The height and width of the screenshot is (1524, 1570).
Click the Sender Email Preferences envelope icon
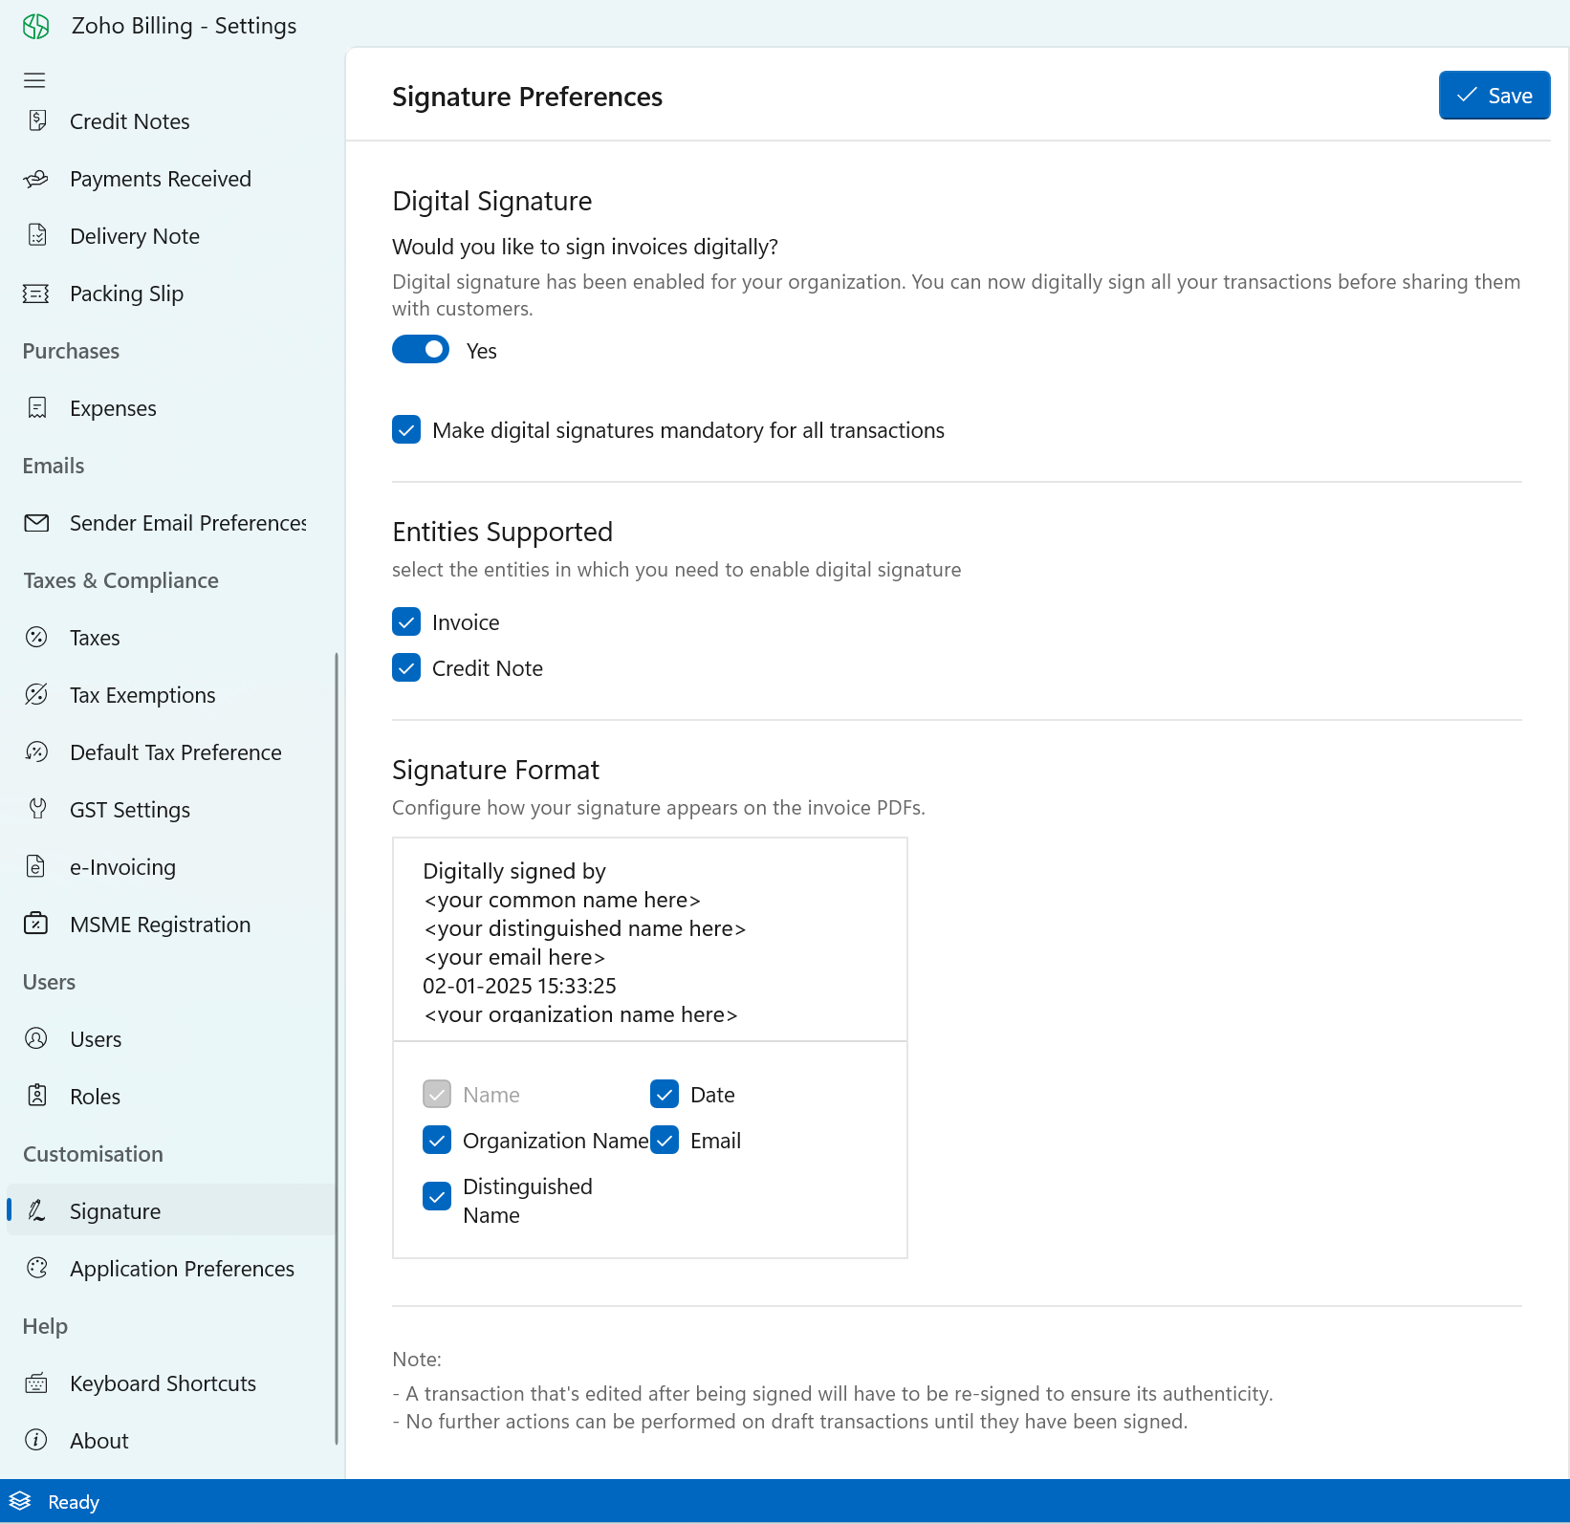click(36, 523)
